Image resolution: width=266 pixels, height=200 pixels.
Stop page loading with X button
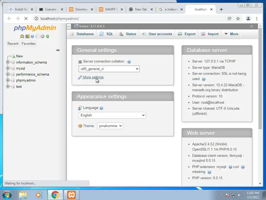pyautogui.click(x=26, y=18)
